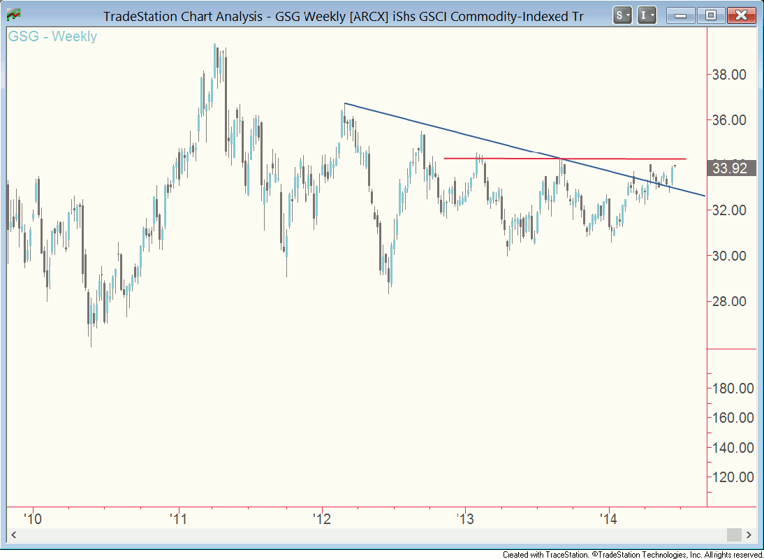Click the GSG - Weekly chart label
Image resolution: width=764 pixels, height=559 pixels.
(x=52, y=37)
